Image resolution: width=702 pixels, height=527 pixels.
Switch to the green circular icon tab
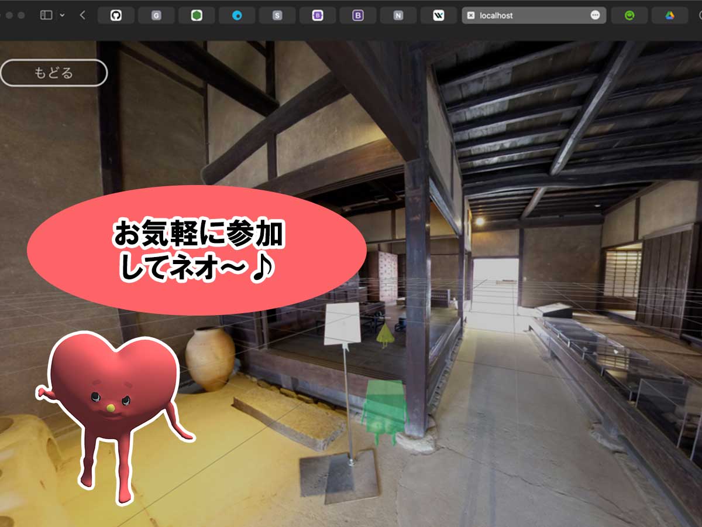tap(629, 16)
